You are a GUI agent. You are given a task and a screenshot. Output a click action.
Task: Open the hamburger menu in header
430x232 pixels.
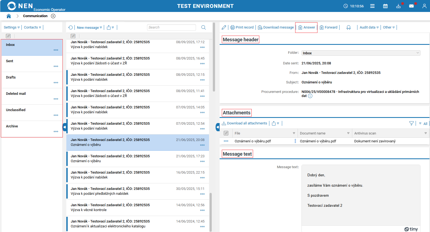pos(372,6)
